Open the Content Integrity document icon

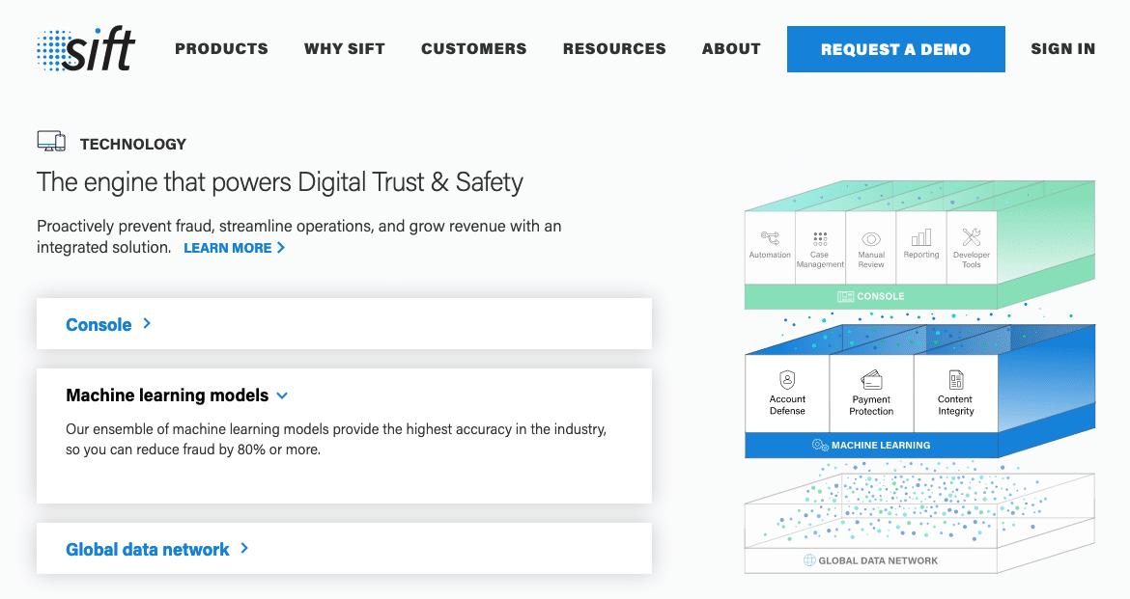956,380
